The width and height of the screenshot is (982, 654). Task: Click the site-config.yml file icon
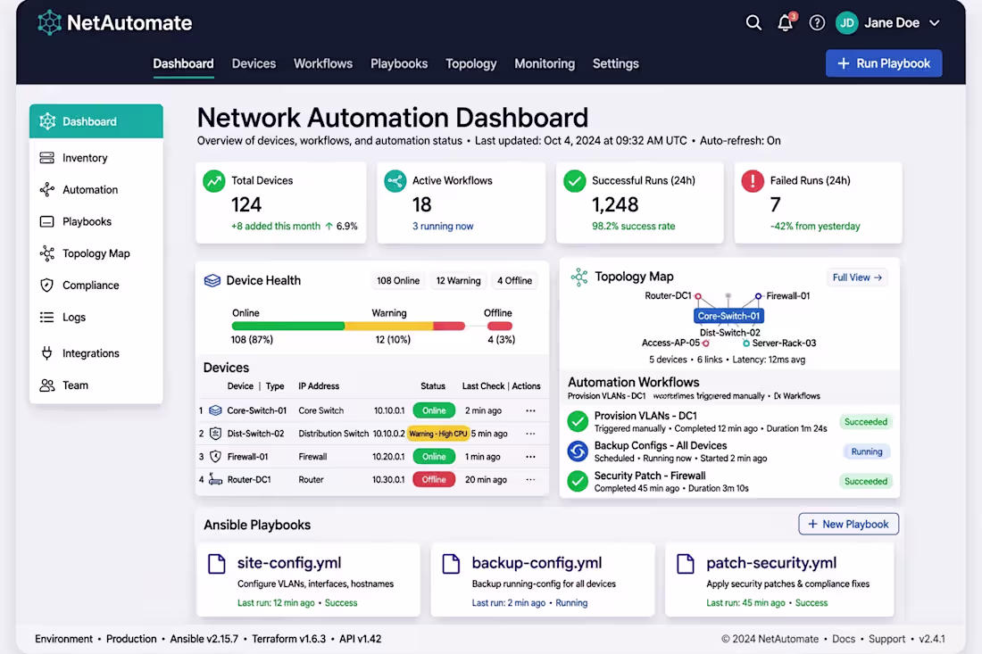point(217,563)
